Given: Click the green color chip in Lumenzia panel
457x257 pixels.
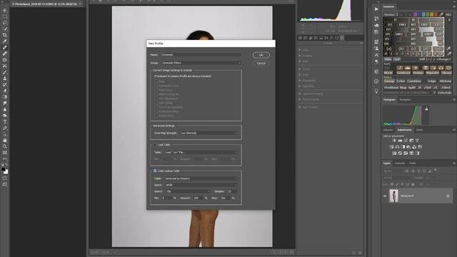Looking at the screenshot, I should 427,14.
